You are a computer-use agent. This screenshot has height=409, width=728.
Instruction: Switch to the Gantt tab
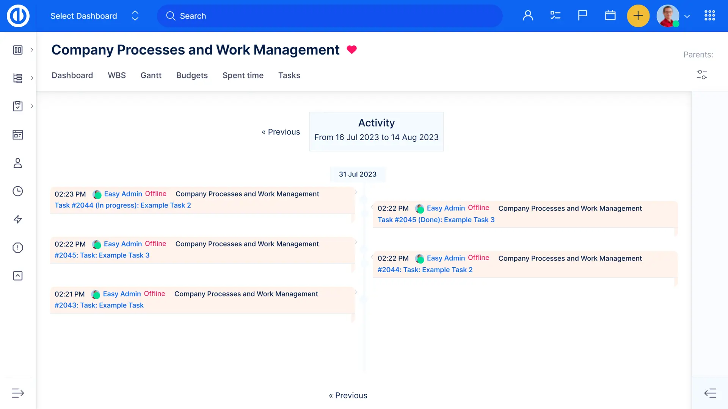(151, 75)
